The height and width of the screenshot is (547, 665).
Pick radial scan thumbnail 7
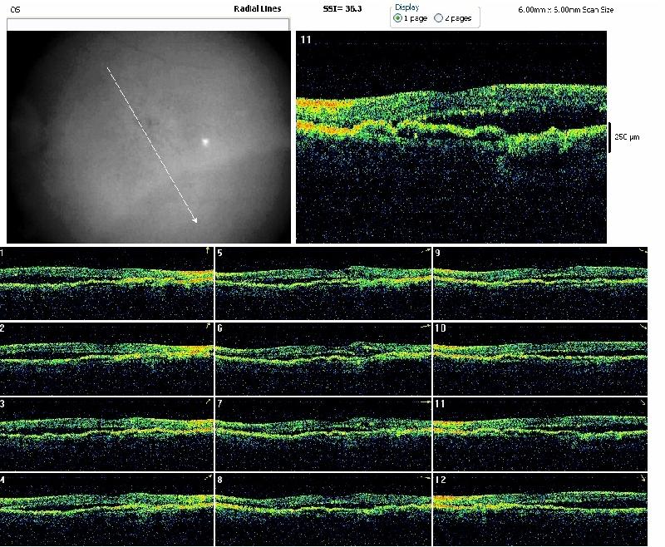[323, 433]
